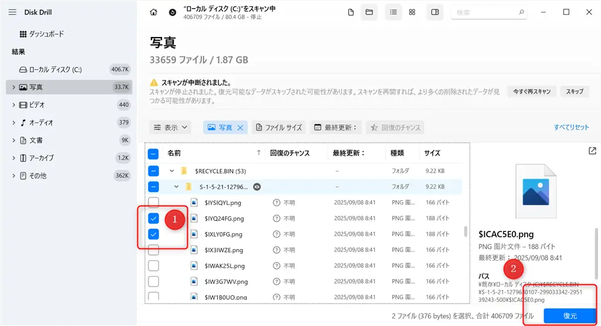Switch to folder view icon in toolbar
The width and height of the screenshot is (601, 326).
[x=369, y=12]
